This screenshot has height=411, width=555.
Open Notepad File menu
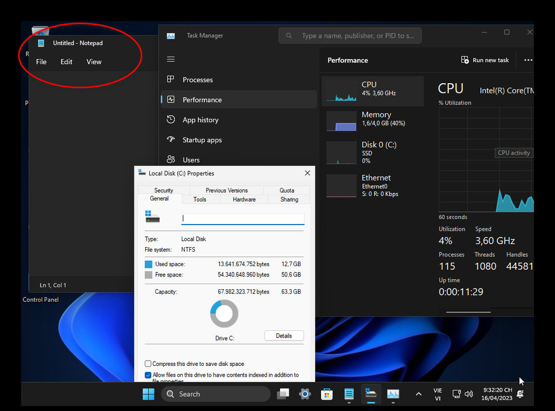41,62
